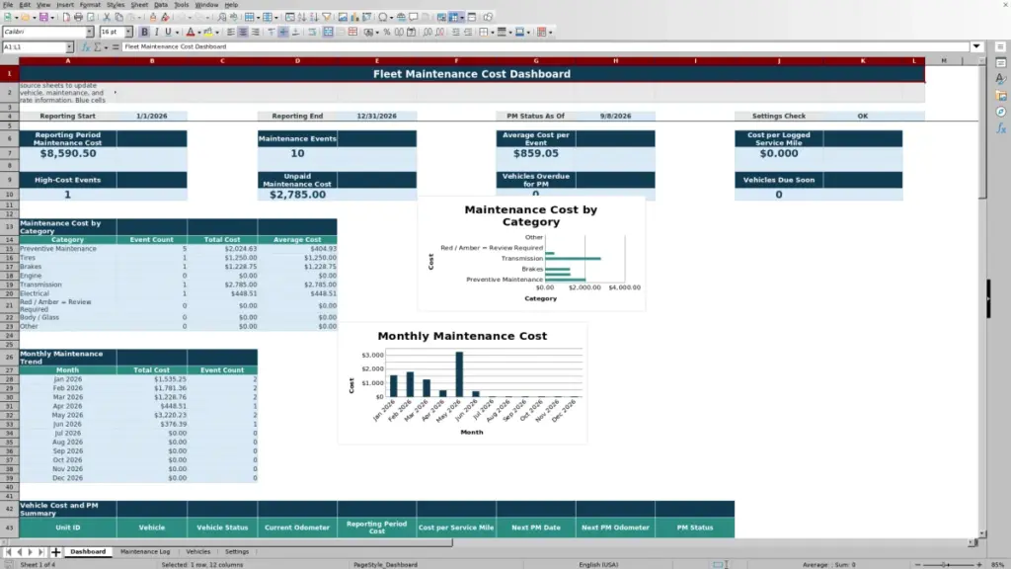The height and width of the screenshot is (569, 1011).
Task: Click the Function Wizard fx icon
Action: tap(85, 47)
